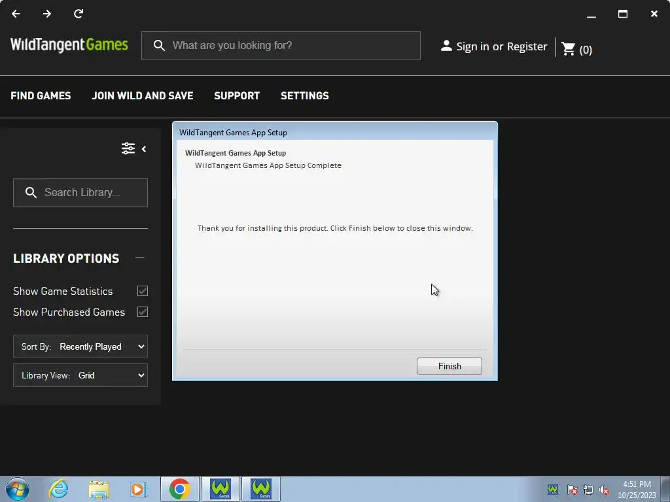This screenshot has height=502, width=670.
Task: Click the cart count (0) text
Action: [586, 50]
